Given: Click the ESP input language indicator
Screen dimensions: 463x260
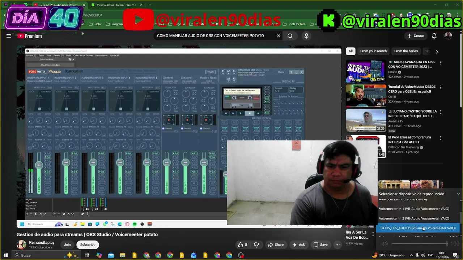Looking at the screenshot, I should pyautogui.click(x=430, y=255).
